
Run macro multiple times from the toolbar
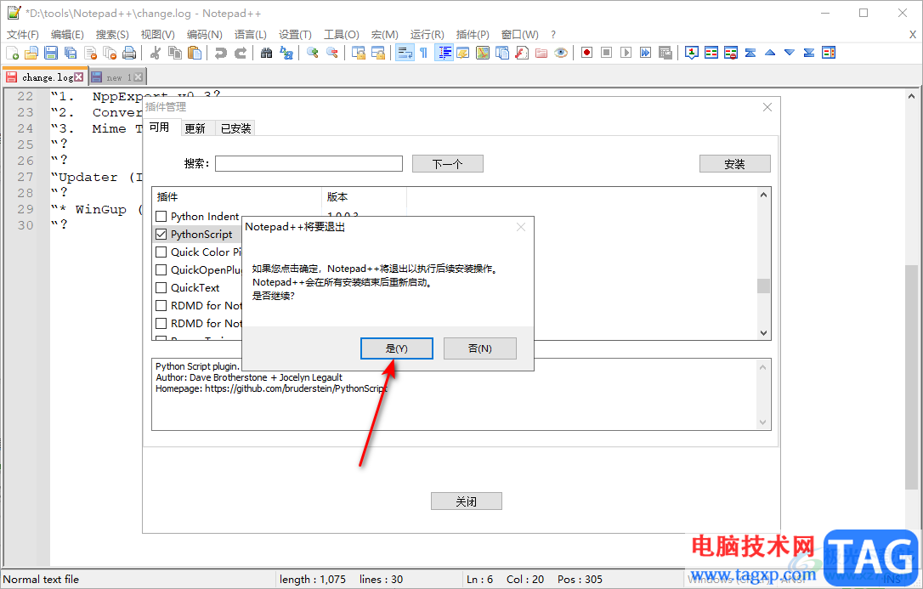click(x=646, y=53)
